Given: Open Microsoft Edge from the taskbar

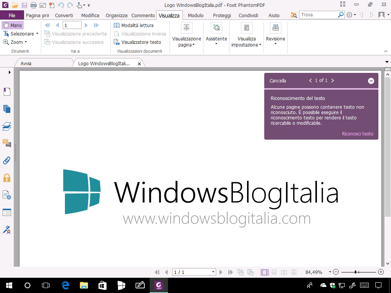Looking at the screenshot, I should (x=65, y=285).
